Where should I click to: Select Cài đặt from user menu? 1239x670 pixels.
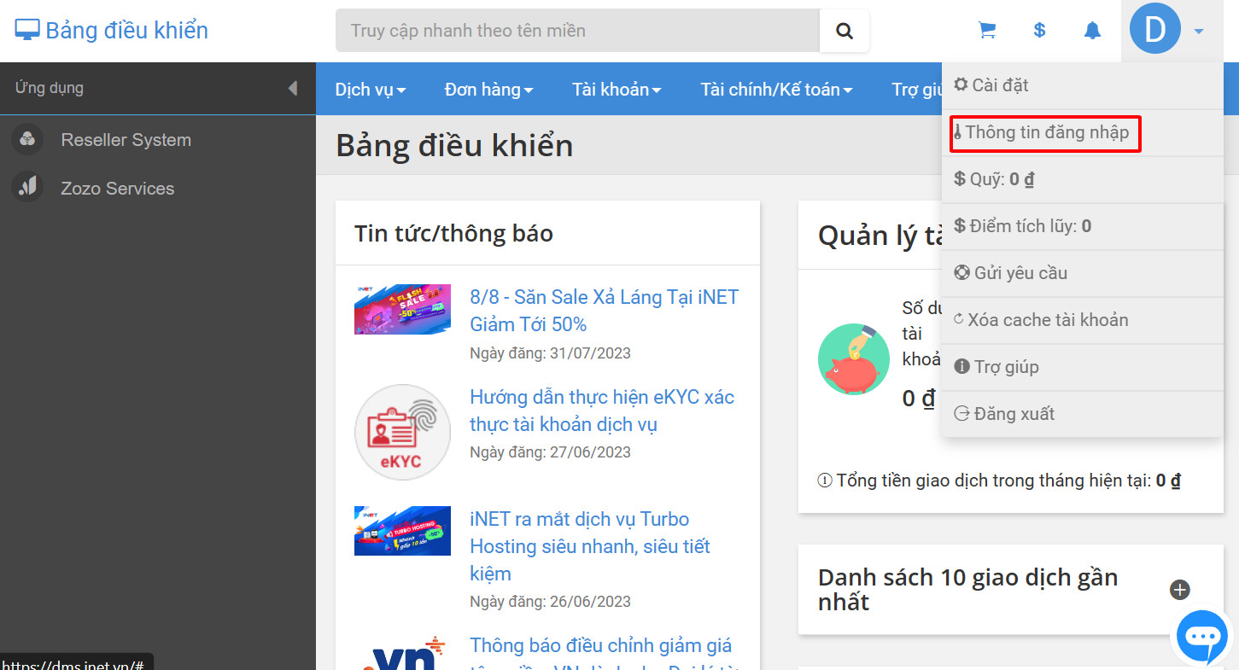1082,85
